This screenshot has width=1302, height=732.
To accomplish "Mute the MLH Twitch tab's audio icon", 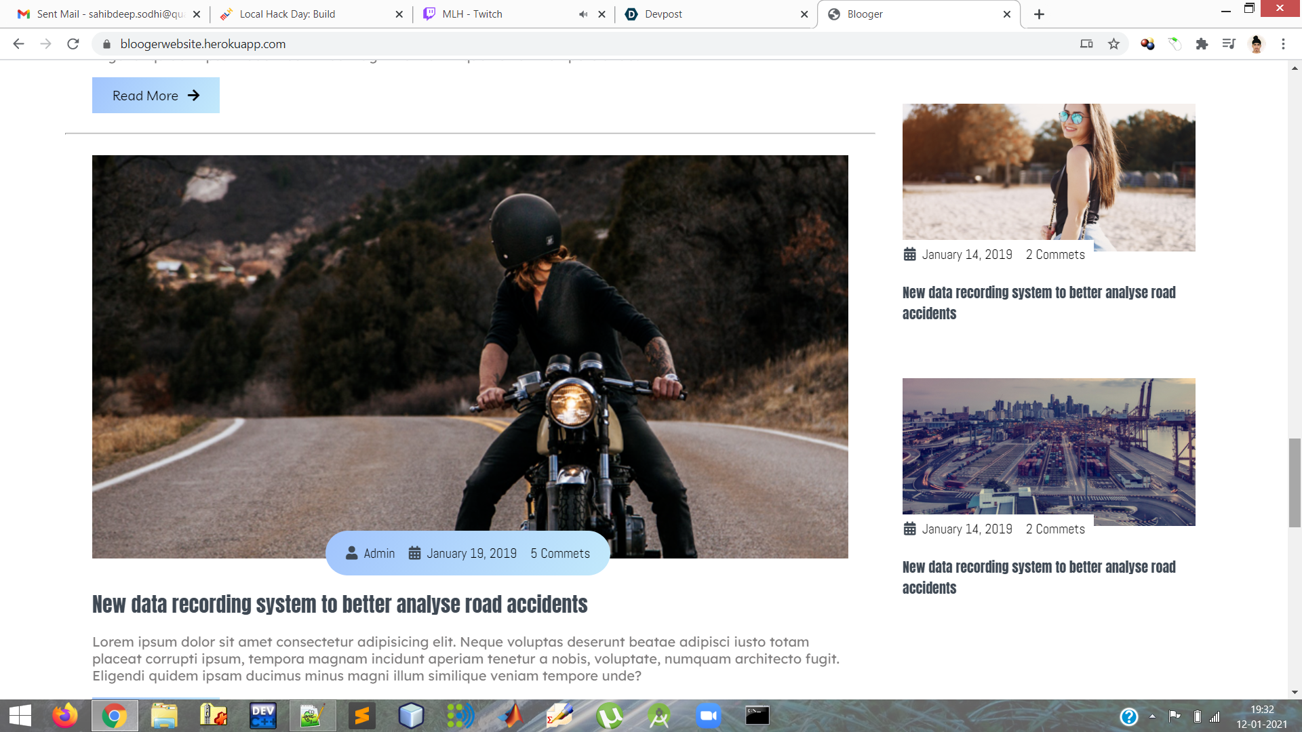I will click(583, 14).
